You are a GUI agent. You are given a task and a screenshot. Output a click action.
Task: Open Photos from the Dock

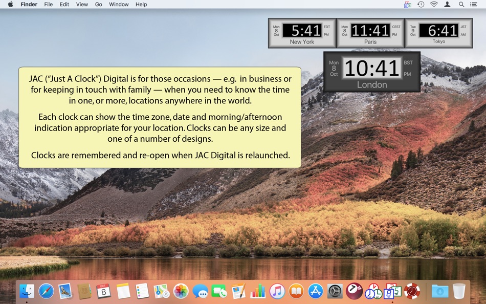(182, 292)
